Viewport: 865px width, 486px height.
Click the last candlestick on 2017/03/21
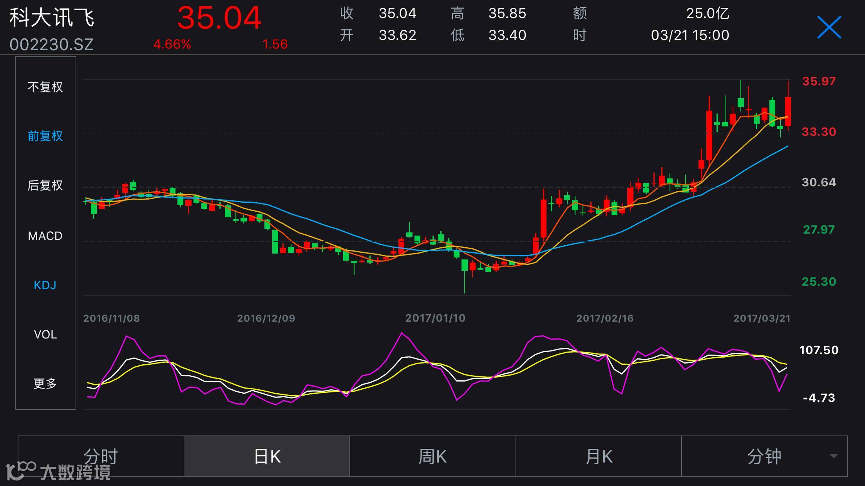788,111
